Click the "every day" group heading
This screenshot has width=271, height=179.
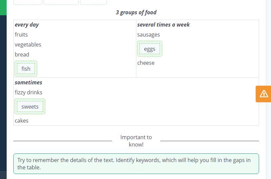(27, 25)
